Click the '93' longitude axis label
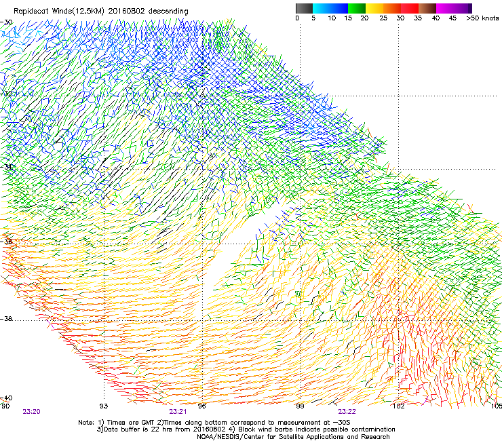The image size is (502, 441). point(104,406)
